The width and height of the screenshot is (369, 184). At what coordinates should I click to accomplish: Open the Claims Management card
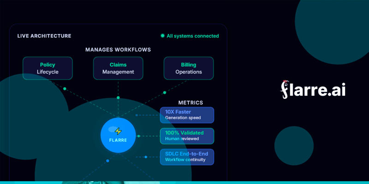point(118,68)
